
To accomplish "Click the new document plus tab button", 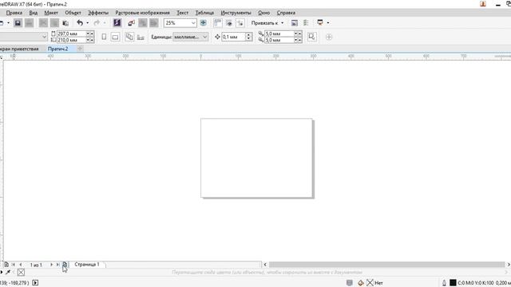I will [x=80, y=49].
